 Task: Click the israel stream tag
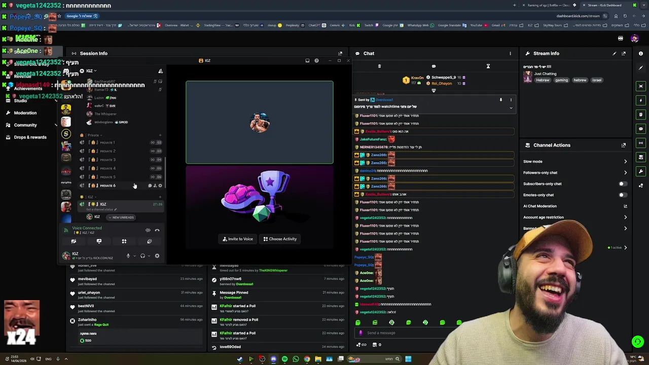597,80
